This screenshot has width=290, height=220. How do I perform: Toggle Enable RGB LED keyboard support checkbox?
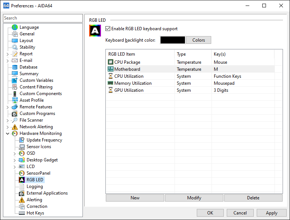(108, 29)
